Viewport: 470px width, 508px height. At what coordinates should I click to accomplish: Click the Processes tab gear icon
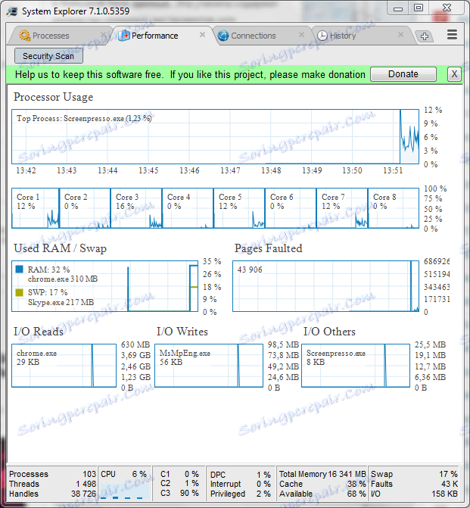point(25,36)
